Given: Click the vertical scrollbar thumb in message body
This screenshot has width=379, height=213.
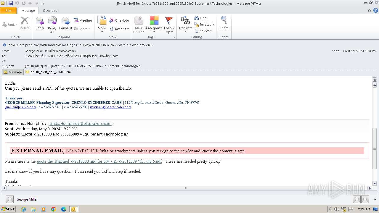Looking at the screenshot, I should [x=375, y=149].
